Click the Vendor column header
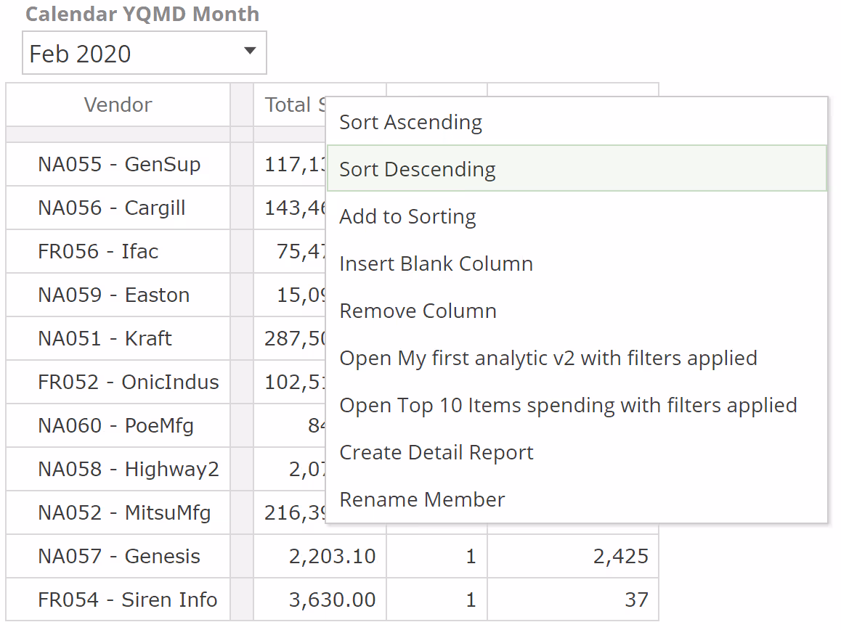Viewport: 841px width, 630px height. [x=118, y=105]
